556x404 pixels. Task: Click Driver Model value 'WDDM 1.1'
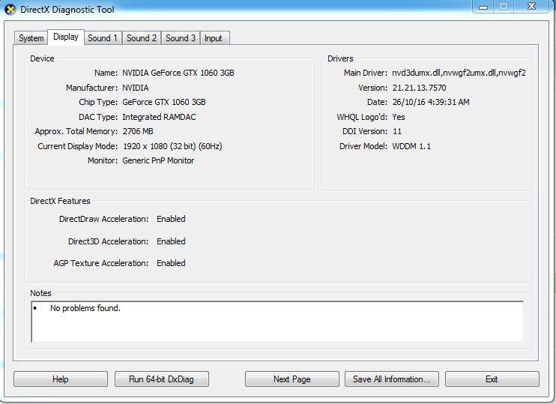[411, 146]
